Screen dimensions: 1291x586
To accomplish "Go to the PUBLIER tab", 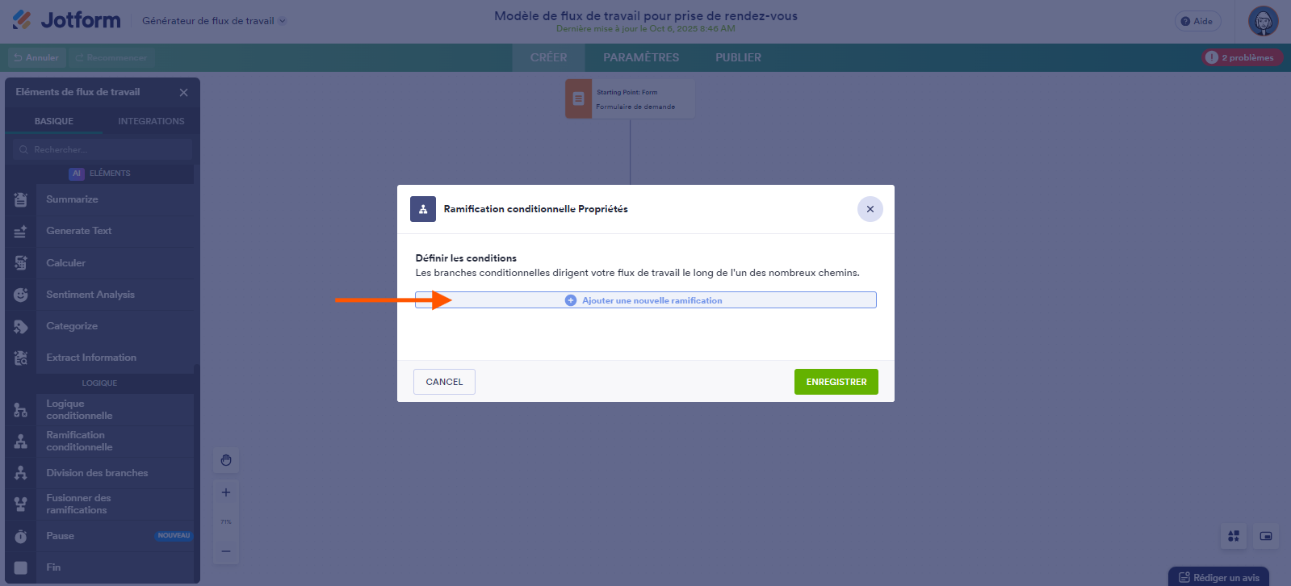I will pos(738,57).
